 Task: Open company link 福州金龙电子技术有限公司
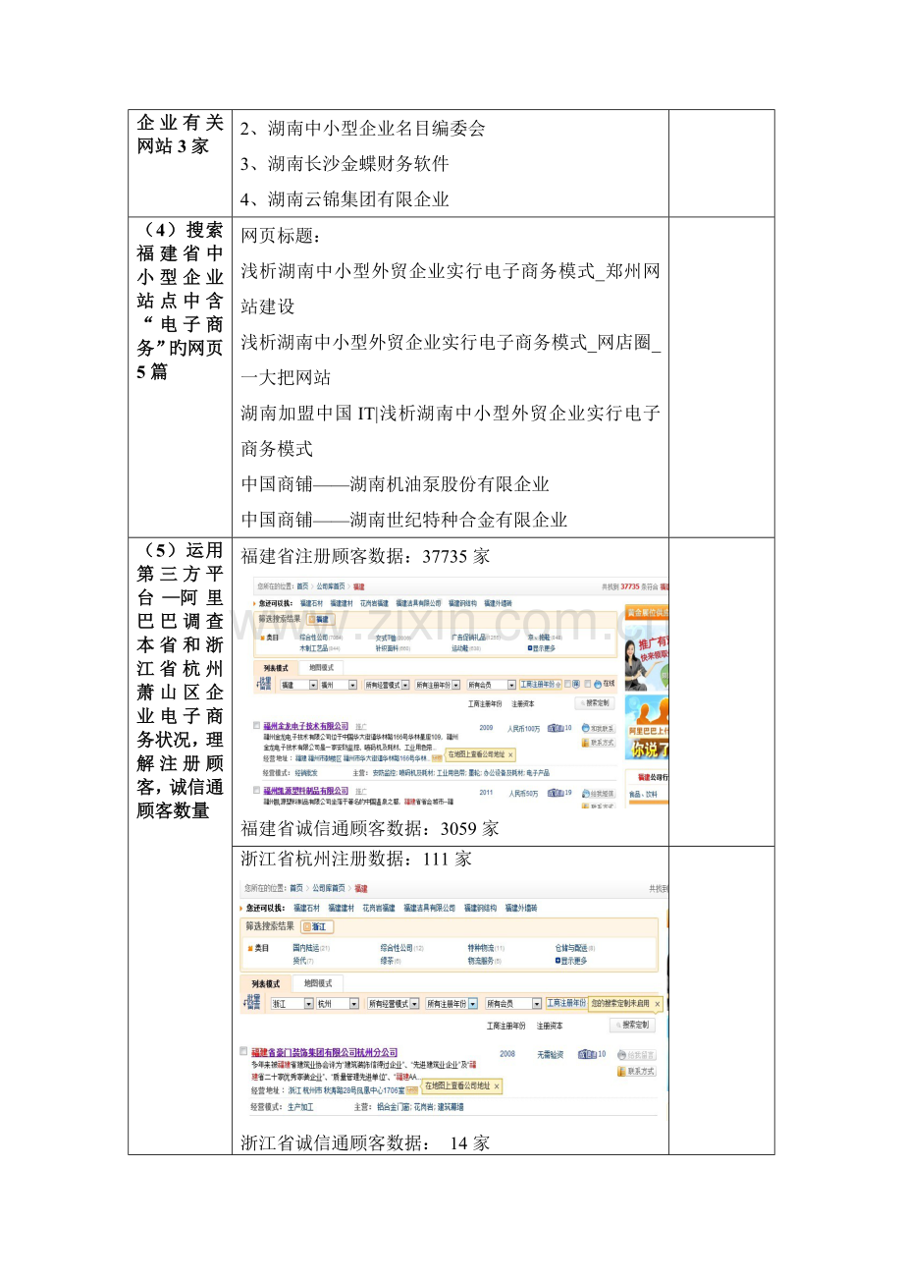(x=305, y=726)
